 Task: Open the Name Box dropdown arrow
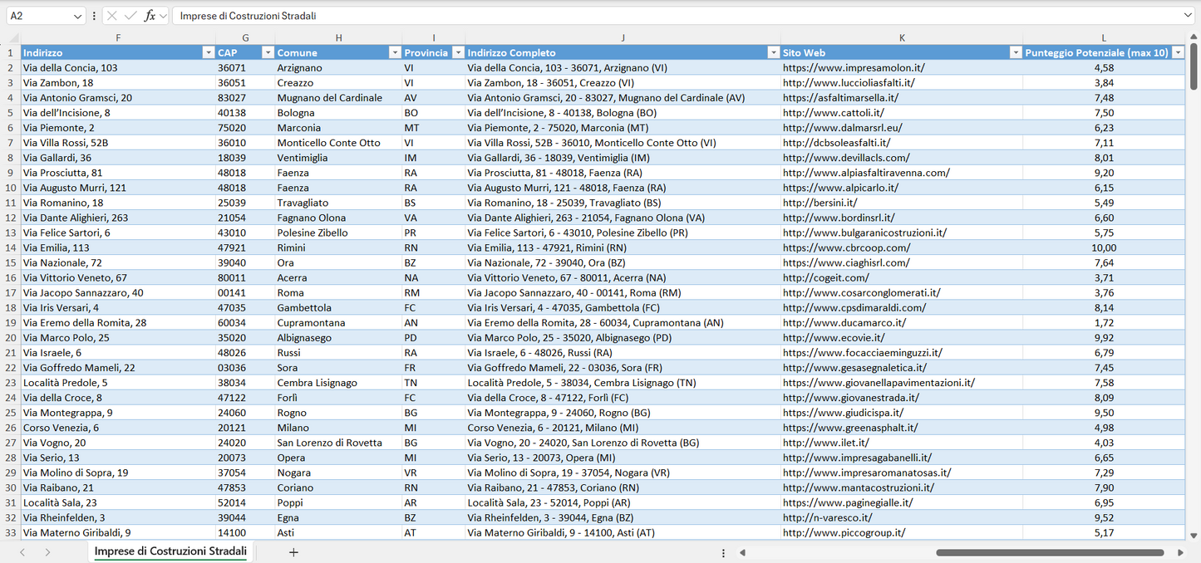[x=78, y=16]
